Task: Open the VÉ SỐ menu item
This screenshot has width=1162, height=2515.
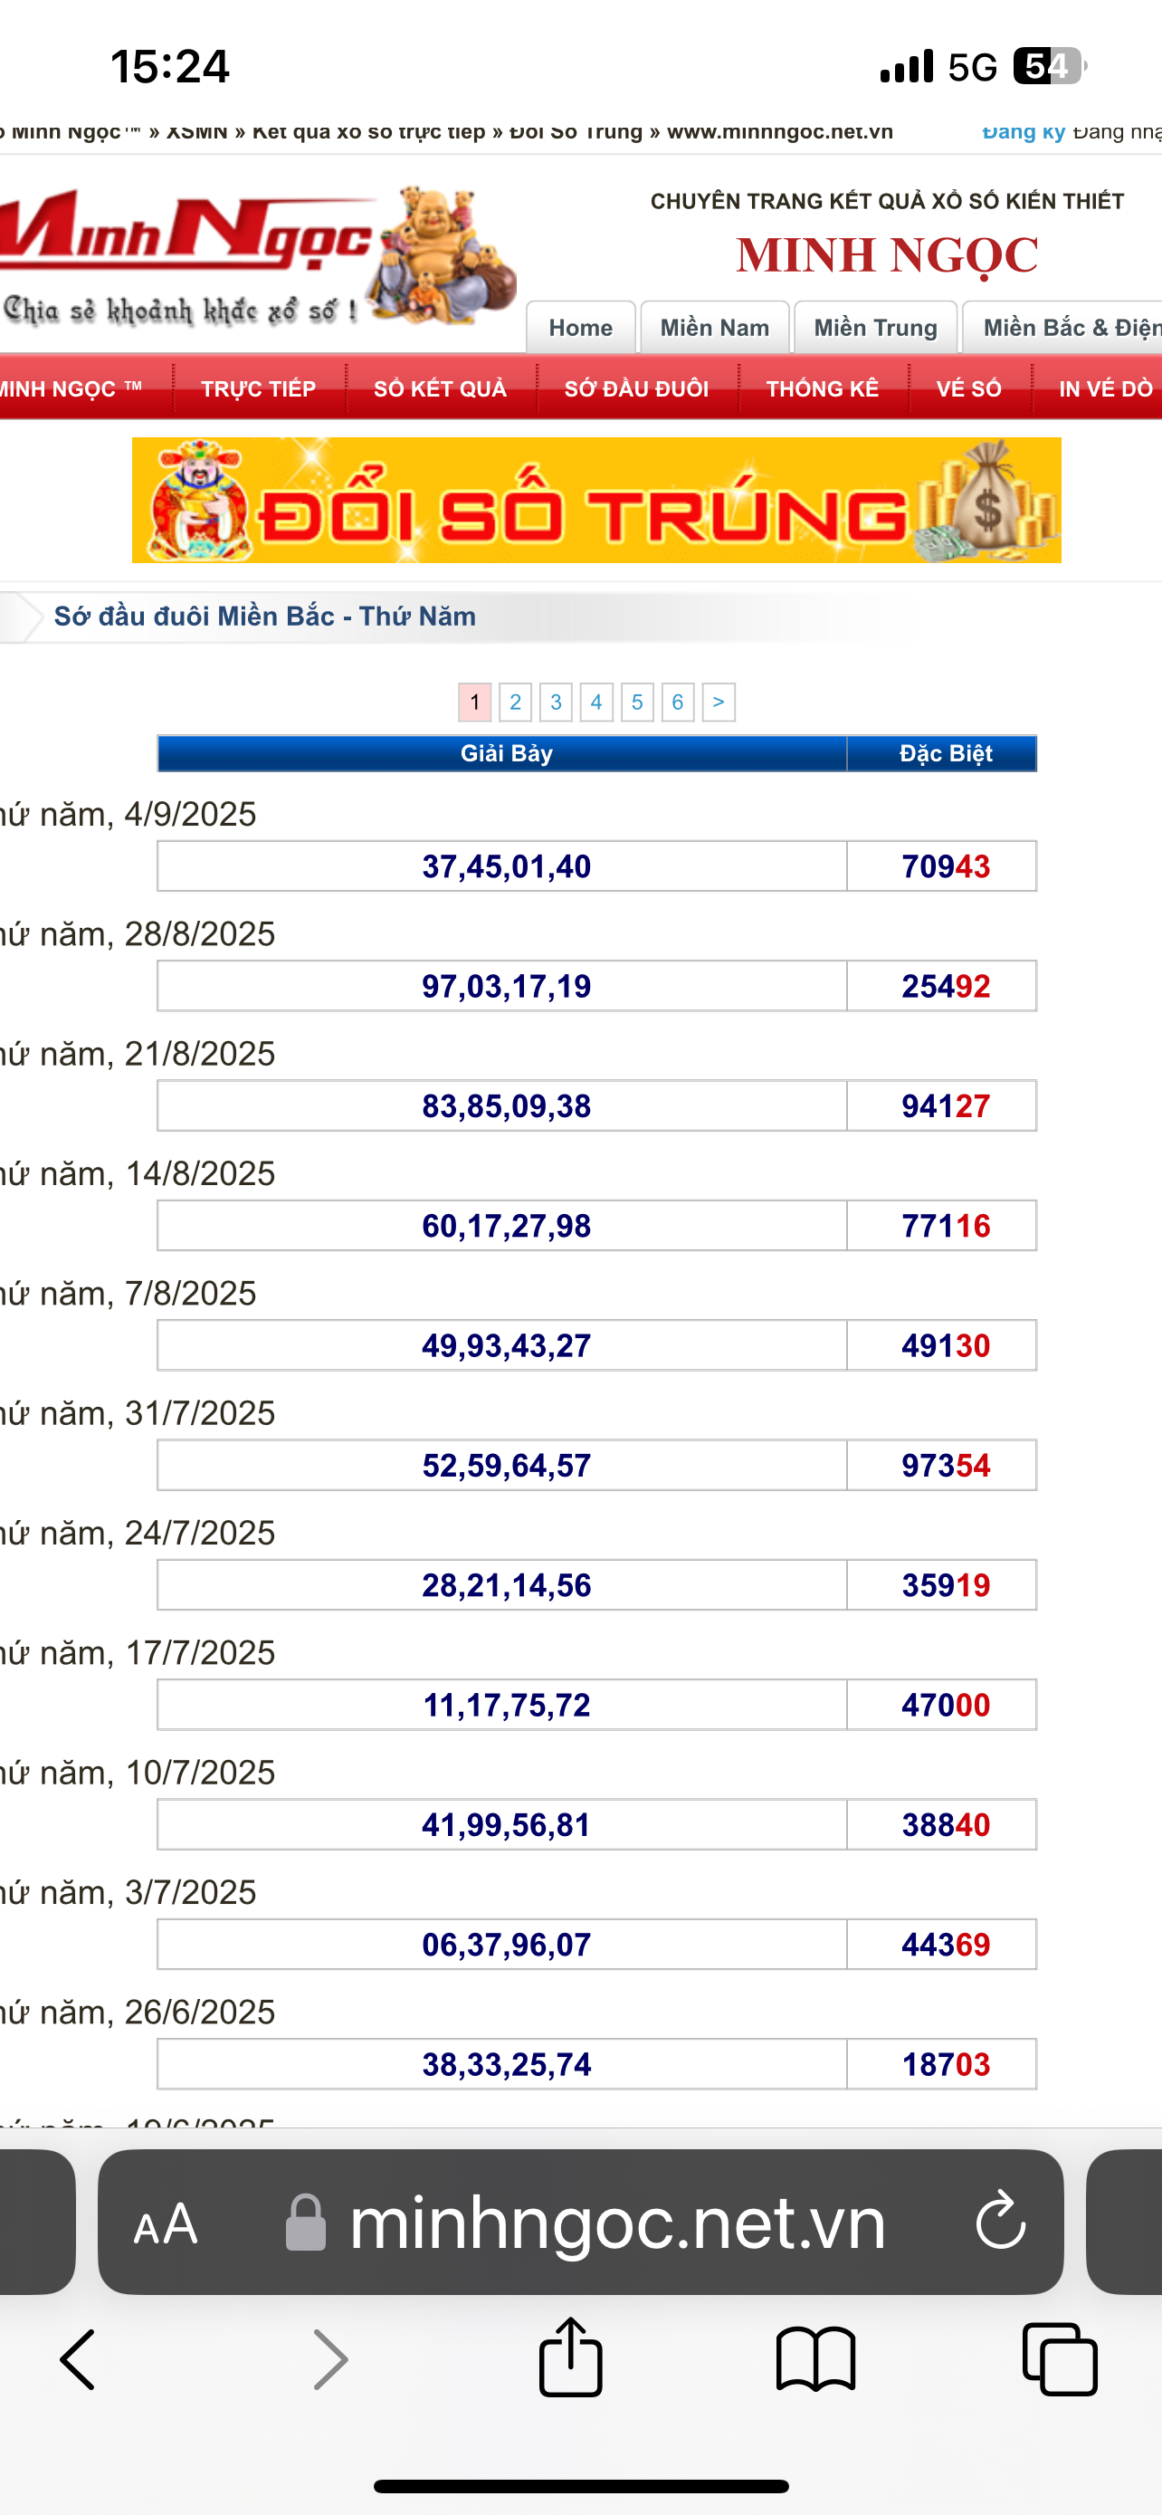Action: coord(969,388)
